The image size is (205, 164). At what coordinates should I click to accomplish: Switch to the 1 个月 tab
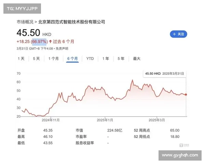(x=54, y=58)
